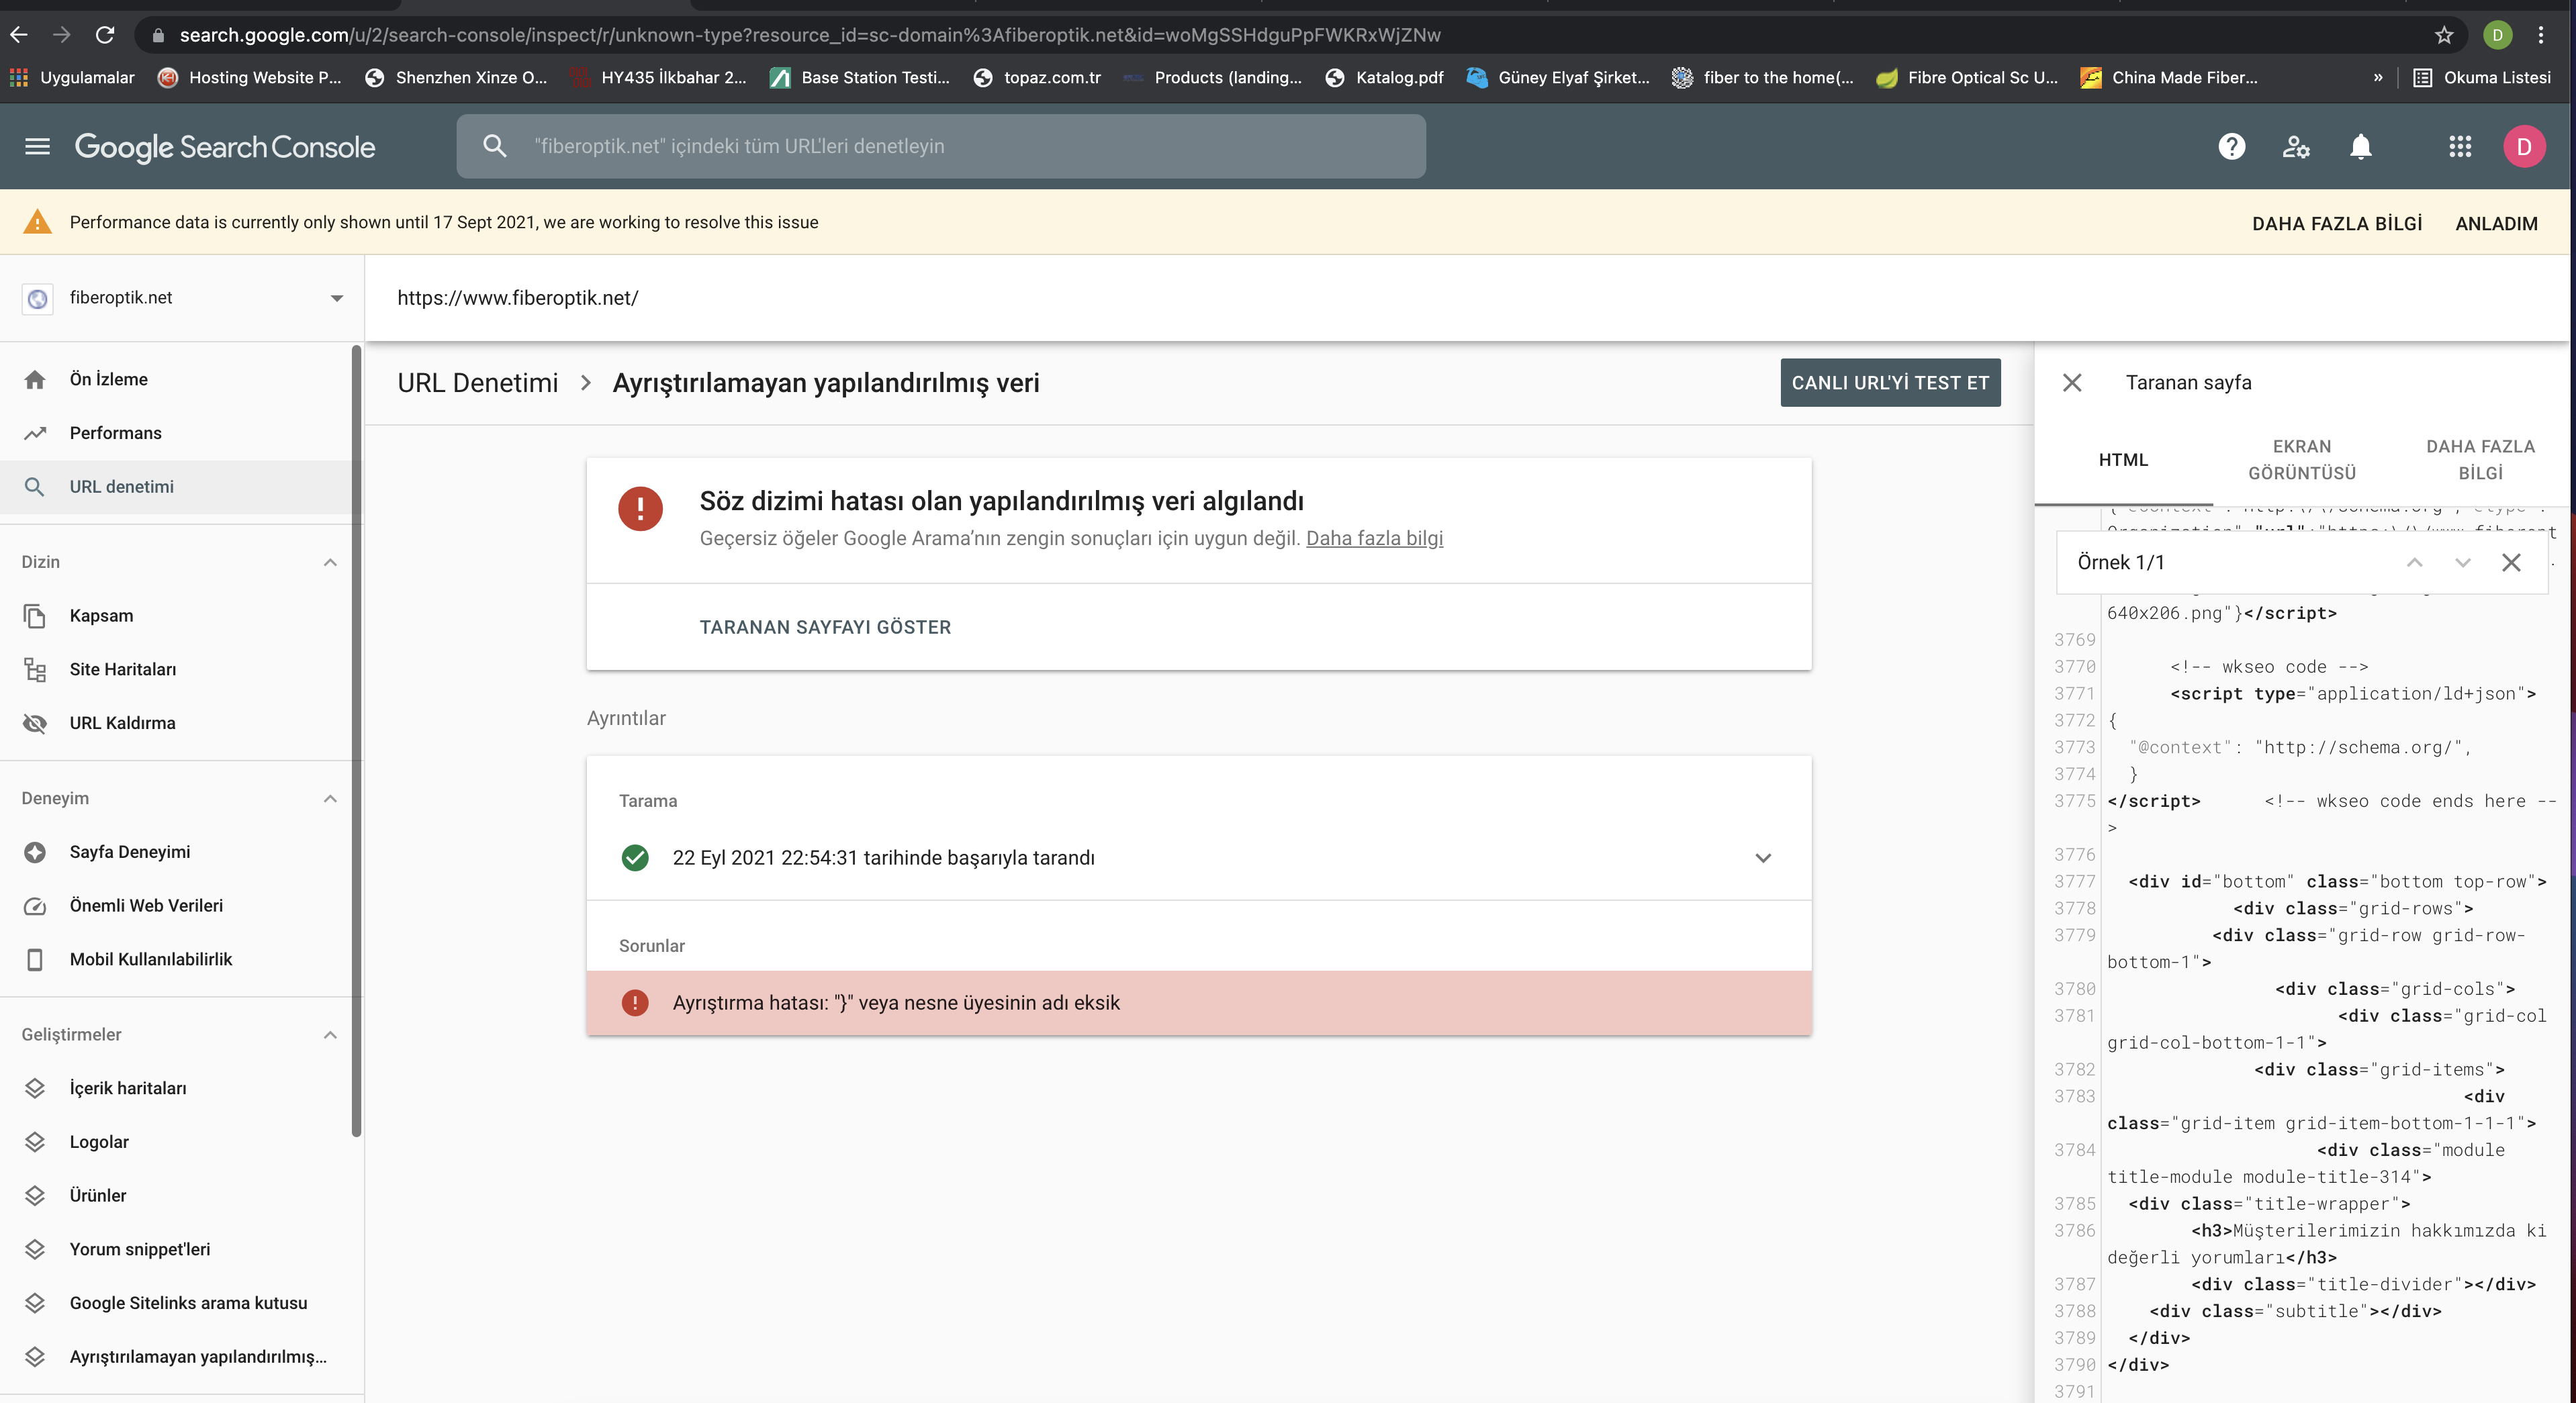This screenshot has height=1403, width=2576.
Task: Click the Kapsam pages icon
Action: pos(35,616)
